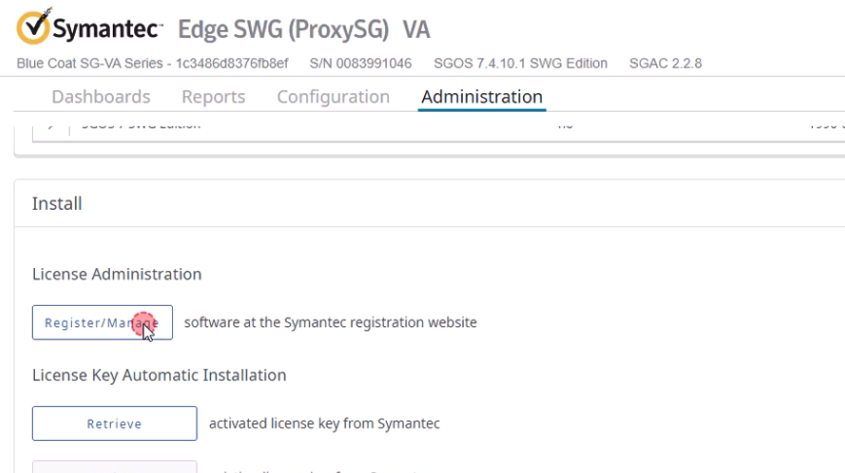
Task: Click 'activated license key from Symantec' text
Action: point(325,423)
